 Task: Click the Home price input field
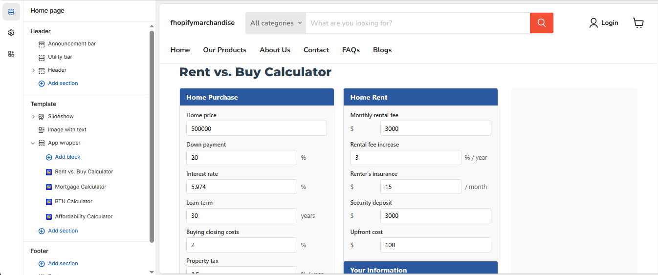[x=256, y=128]
